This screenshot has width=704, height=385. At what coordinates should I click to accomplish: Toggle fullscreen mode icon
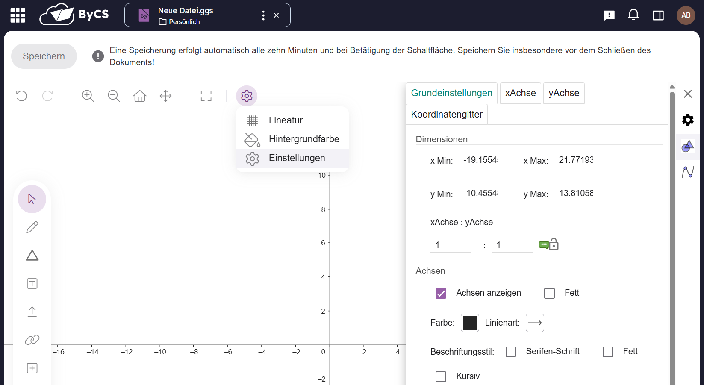pos(206,96)
